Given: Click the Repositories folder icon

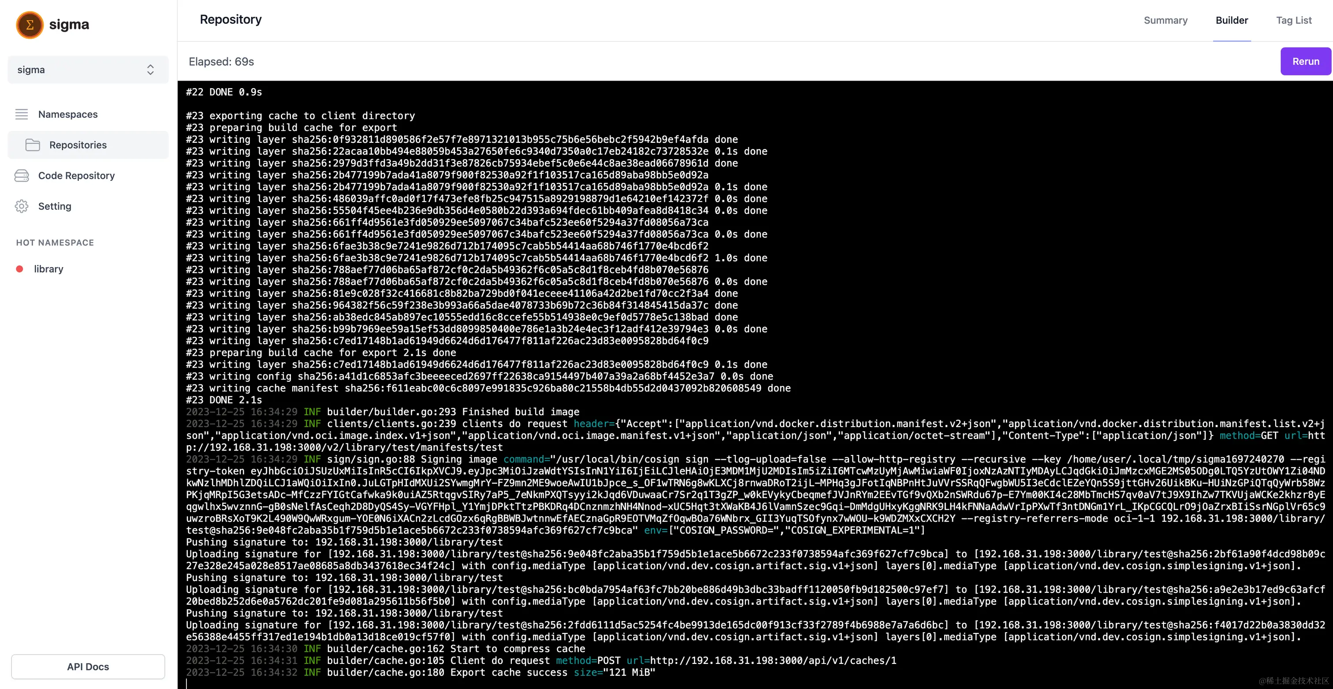Looking at the screenshot, I should [33, 145].
